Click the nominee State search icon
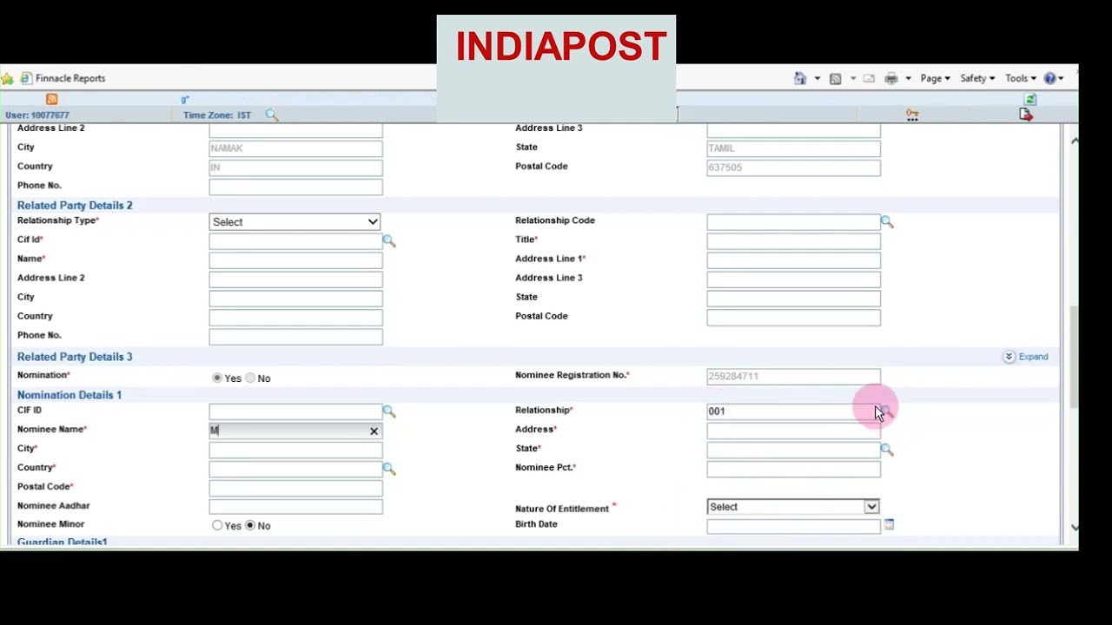Viewport: 1112px width, 625px height. (x=887, y=450)
